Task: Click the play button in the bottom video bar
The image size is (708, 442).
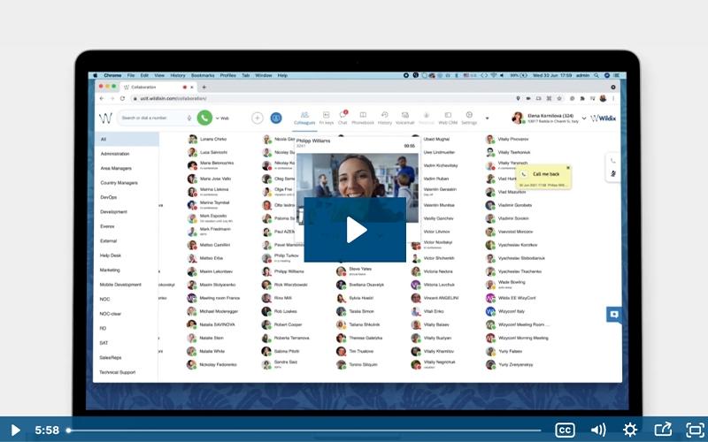Action: click(x=15, y=430)
